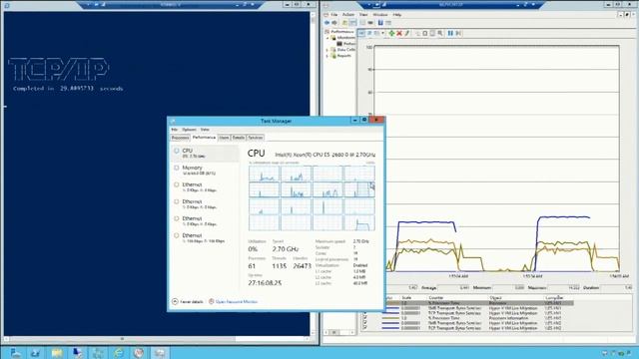The width and height of the screenshot is (639, 359).
Task: Click the Paste Counter List icon
Action: pyautogui.click(x=425, y=33)
